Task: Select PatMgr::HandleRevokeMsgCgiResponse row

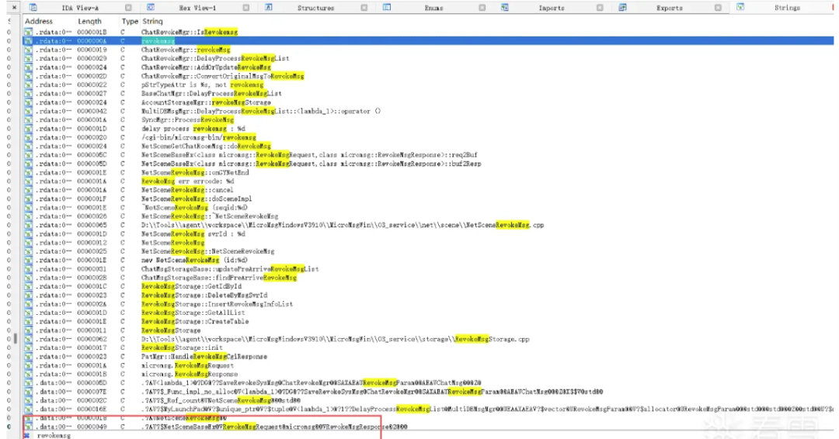Action: tap(428, 356)
